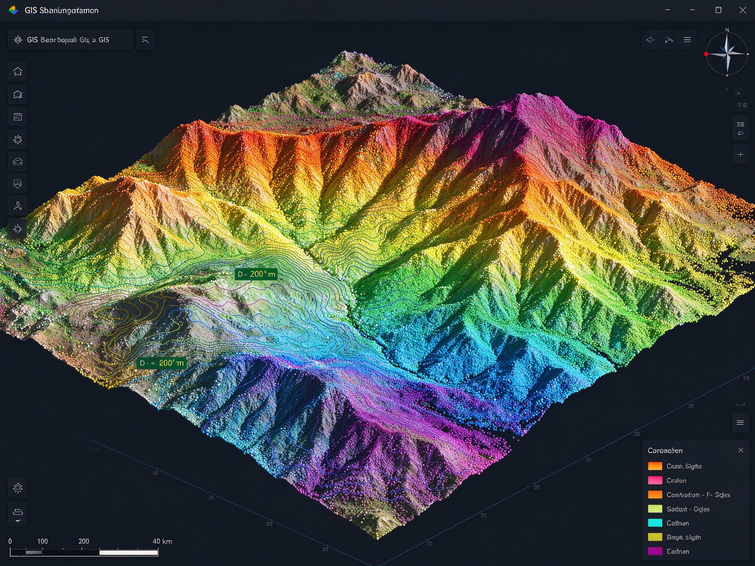Select the Cralten pink color swatch
The image size is (755, 566).
tap(655, 480)
